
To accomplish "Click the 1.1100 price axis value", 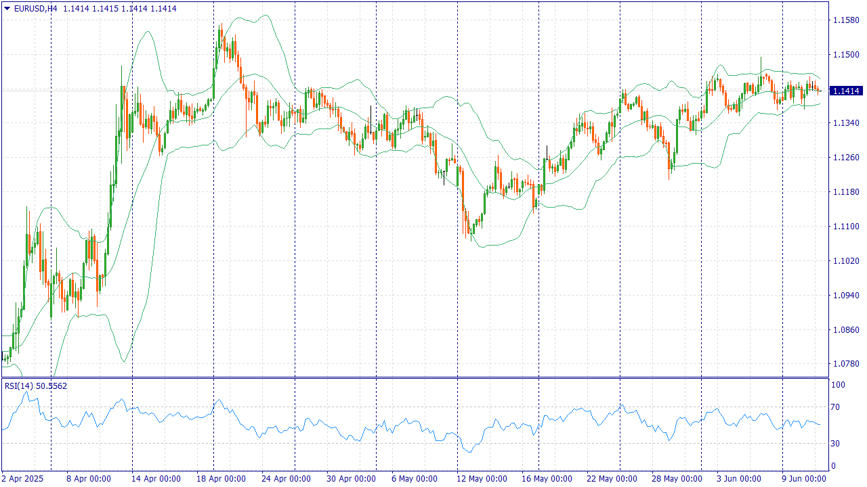I will (x=845, y=227).
